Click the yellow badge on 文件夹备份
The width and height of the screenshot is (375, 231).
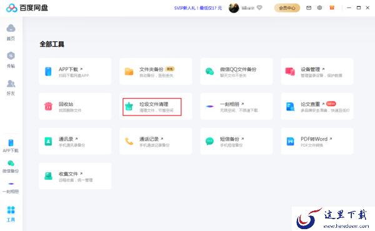[170, 69]
